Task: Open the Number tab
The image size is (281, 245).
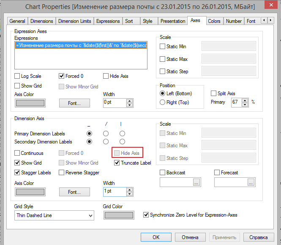Action: [x=234, y=21]
